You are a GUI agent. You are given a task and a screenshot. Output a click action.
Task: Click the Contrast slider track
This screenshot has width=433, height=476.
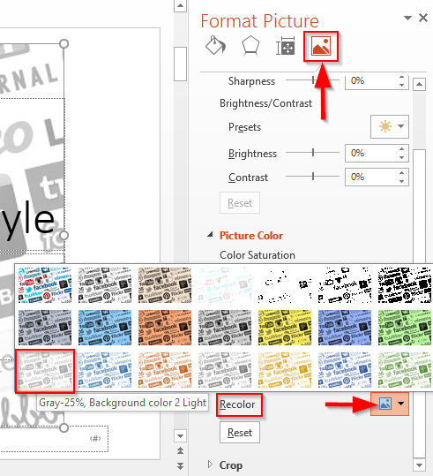[312, 176]
